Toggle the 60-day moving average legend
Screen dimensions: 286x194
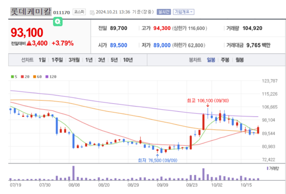37,76
